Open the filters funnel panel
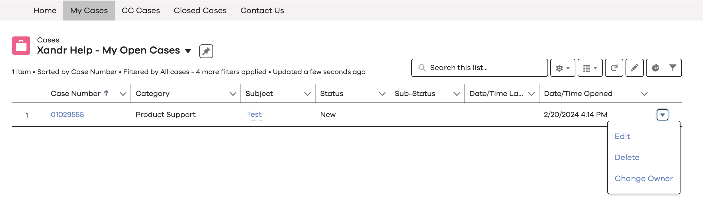The image size is (703, 209). point(673,68)
